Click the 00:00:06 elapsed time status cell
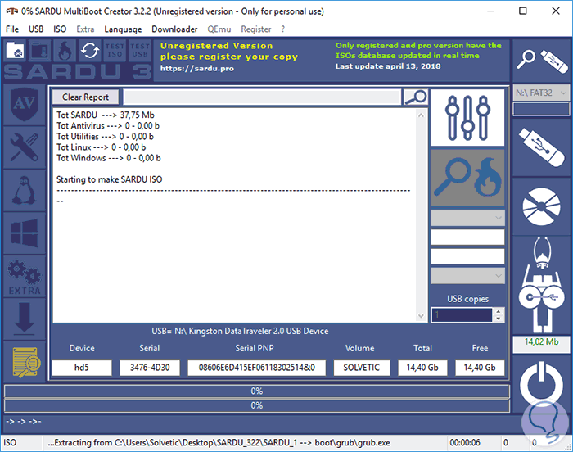This screenshot has width=573, height=452. pos(464,443)
